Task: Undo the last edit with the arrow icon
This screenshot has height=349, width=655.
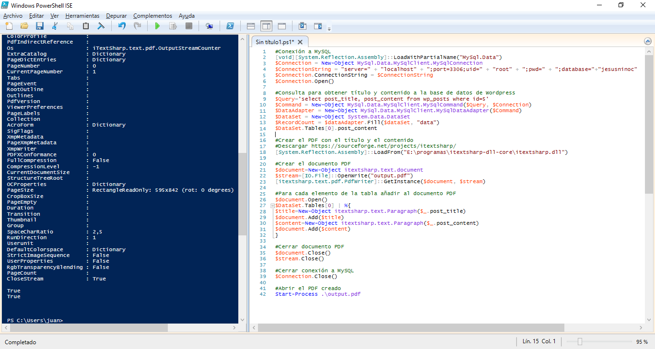Action: (122, 26)
